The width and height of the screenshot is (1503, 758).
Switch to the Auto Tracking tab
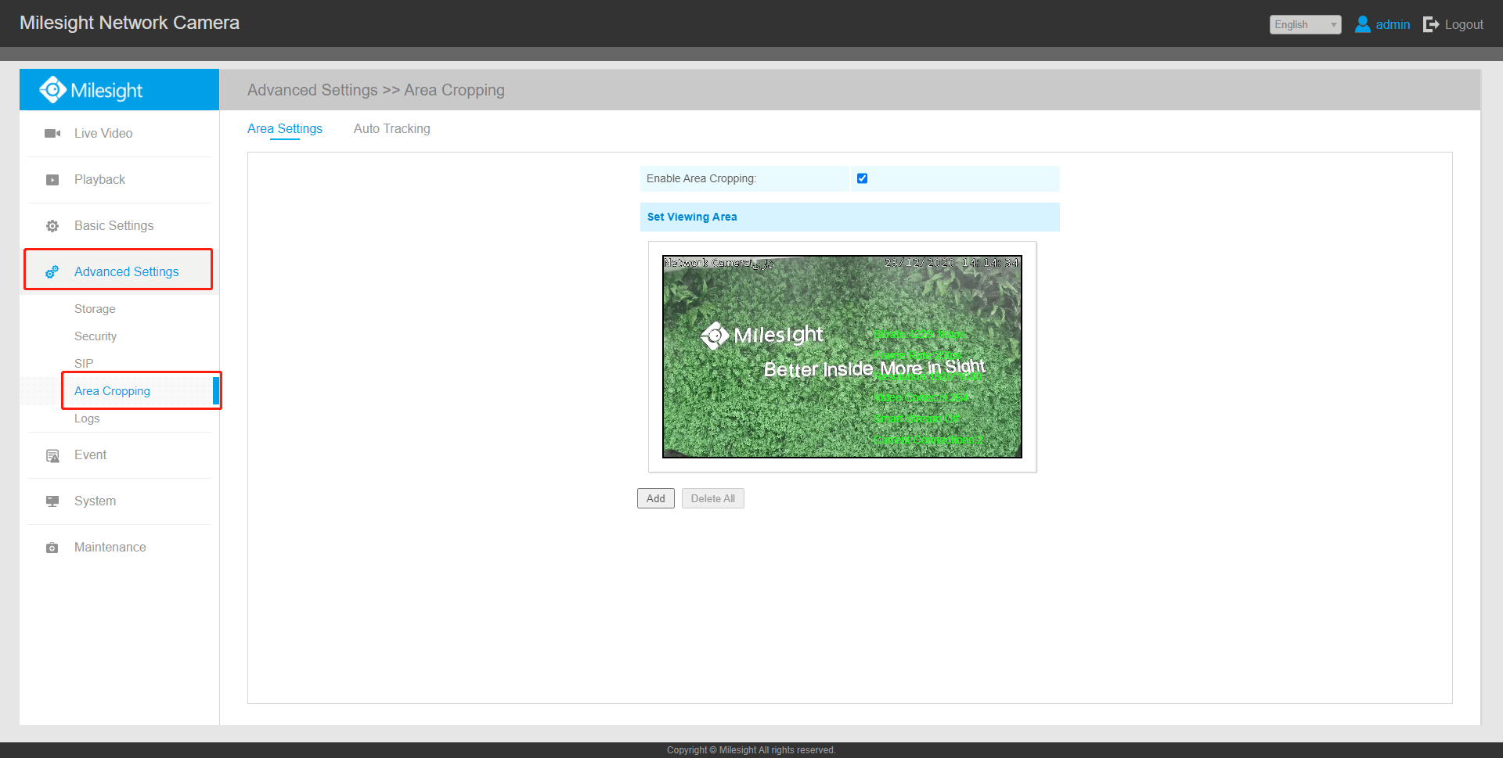[391, 128]
